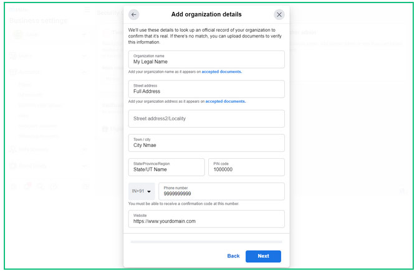Viewport: 417px width, 271px height.
Task: Click the Street address field
Action: coord(206,89)
